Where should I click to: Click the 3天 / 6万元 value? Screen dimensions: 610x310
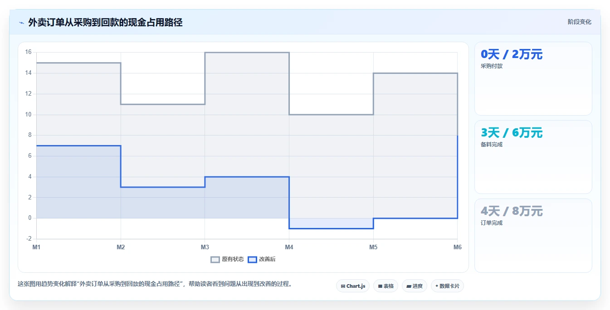pos(512,133)
